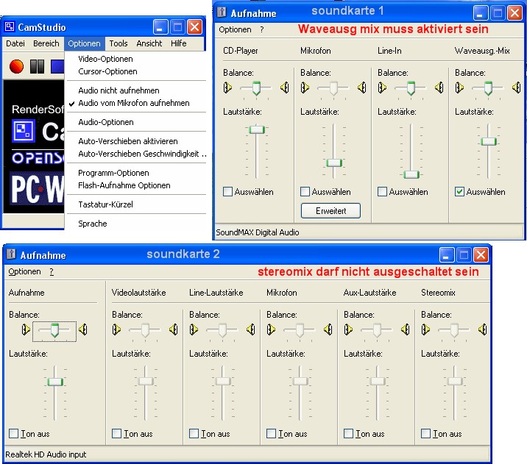The width and height of the screenshot is (527, 464).
Task: Click left speaker icon of Aufnahme master balance
Action: (x=26, y=329)
